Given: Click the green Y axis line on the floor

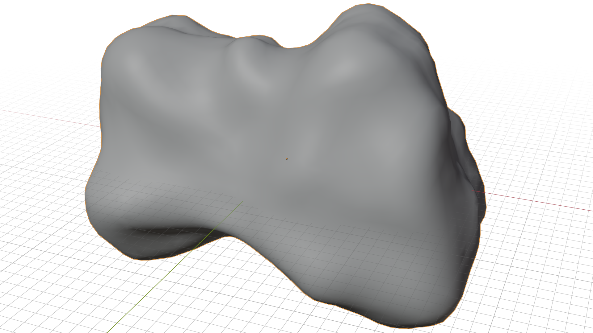Looking at the screenshot, I should [148, 293].
